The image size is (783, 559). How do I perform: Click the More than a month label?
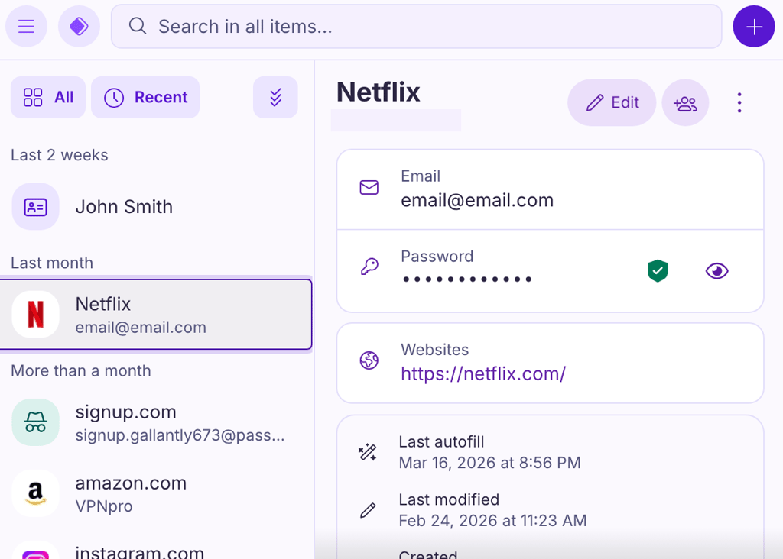[x=81, y=370]
